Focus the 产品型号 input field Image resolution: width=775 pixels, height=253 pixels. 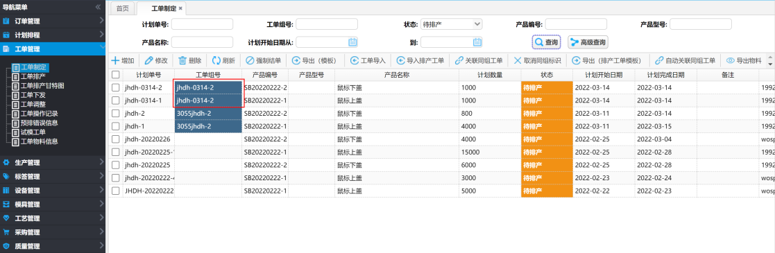(x=700, y=24)
